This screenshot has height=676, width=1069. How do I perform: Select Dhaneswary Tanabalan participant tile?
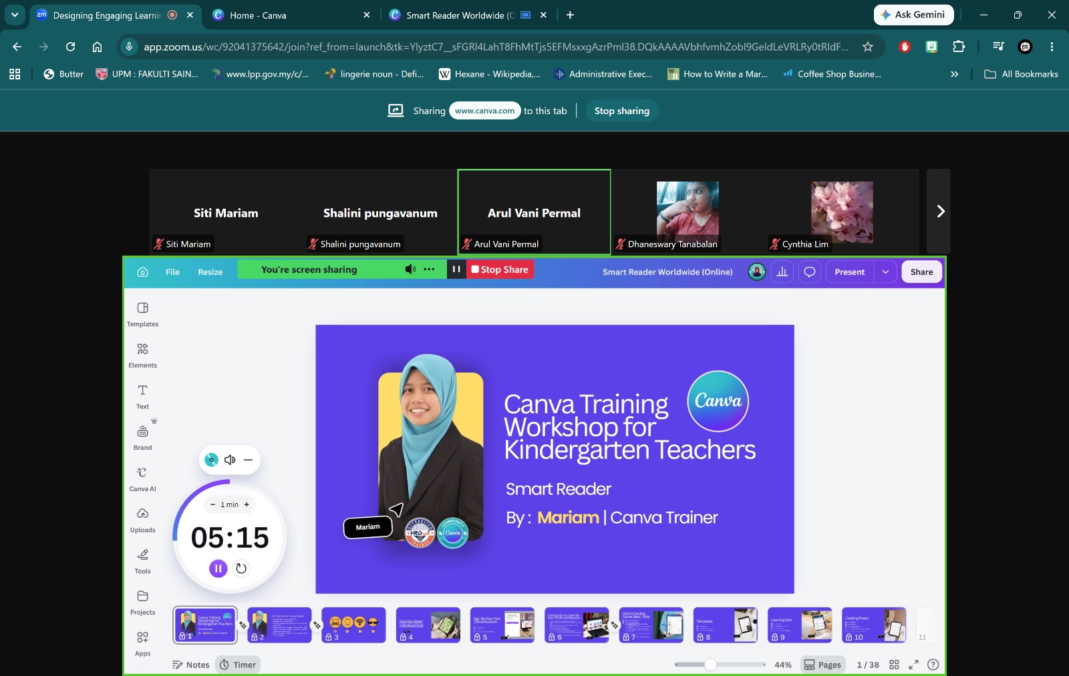tap(688, 212)
